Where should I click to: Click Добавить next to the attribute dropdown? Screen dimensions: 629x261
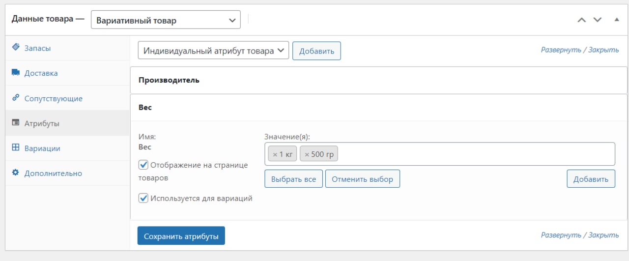click(x=316, y=51)
